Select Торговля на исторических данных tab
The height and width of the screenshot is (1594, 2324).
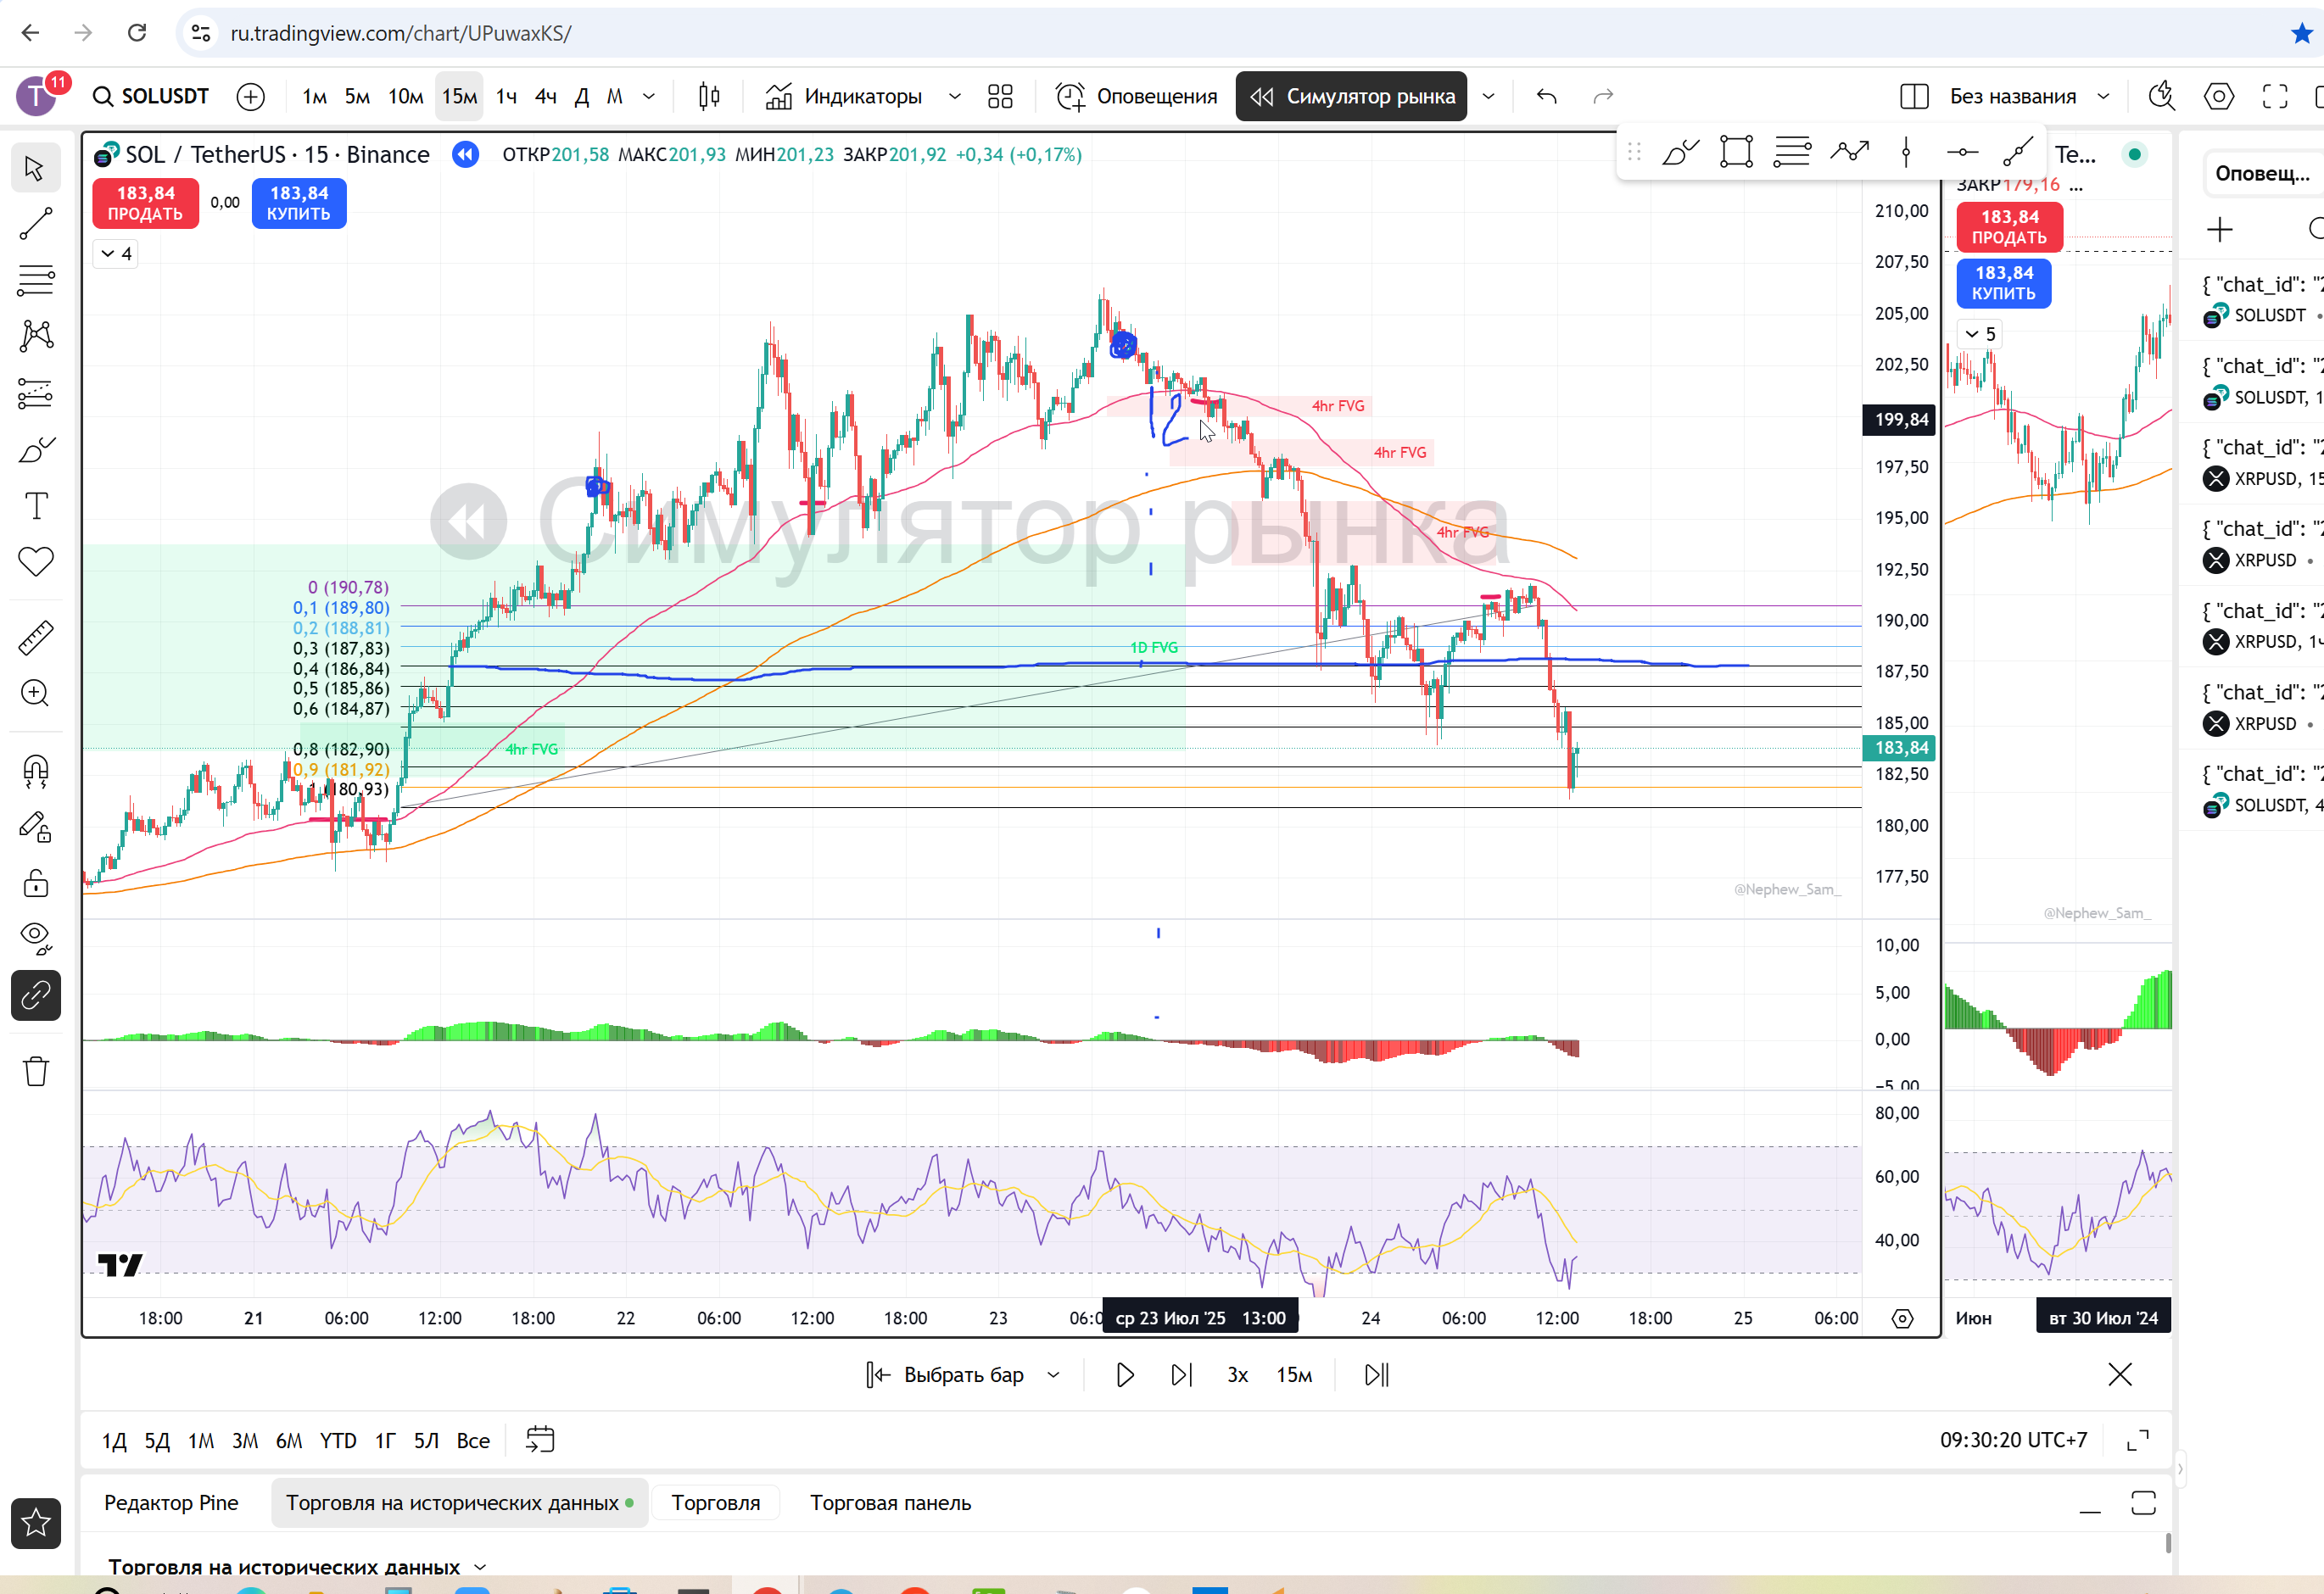click(x=459, y=1503)
